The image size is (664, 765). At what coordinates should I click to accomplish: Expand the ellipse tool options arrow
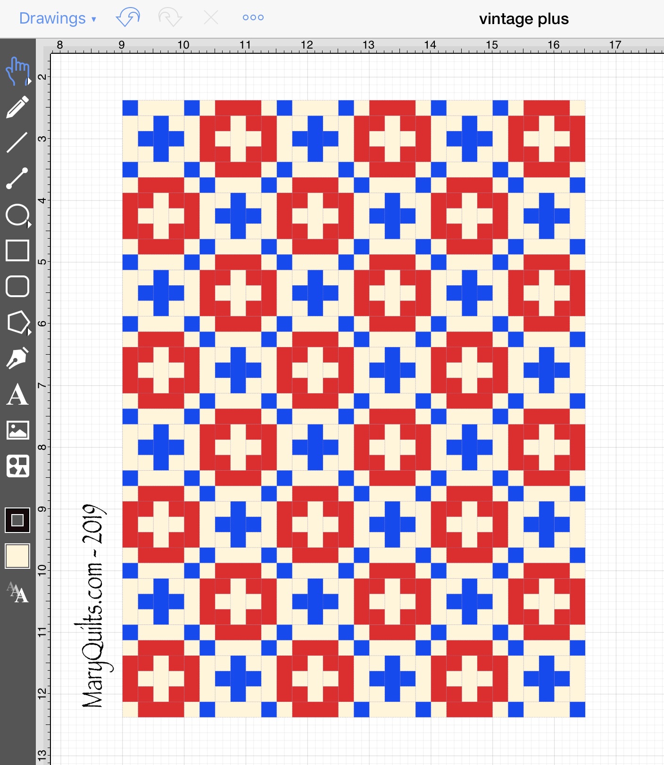click(x=29, y=225)
